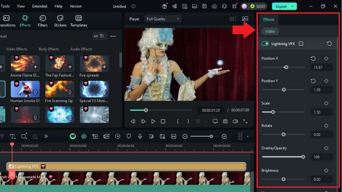Open the Stickers tab
The image size is (342, 192).
[x=60, y=21]
